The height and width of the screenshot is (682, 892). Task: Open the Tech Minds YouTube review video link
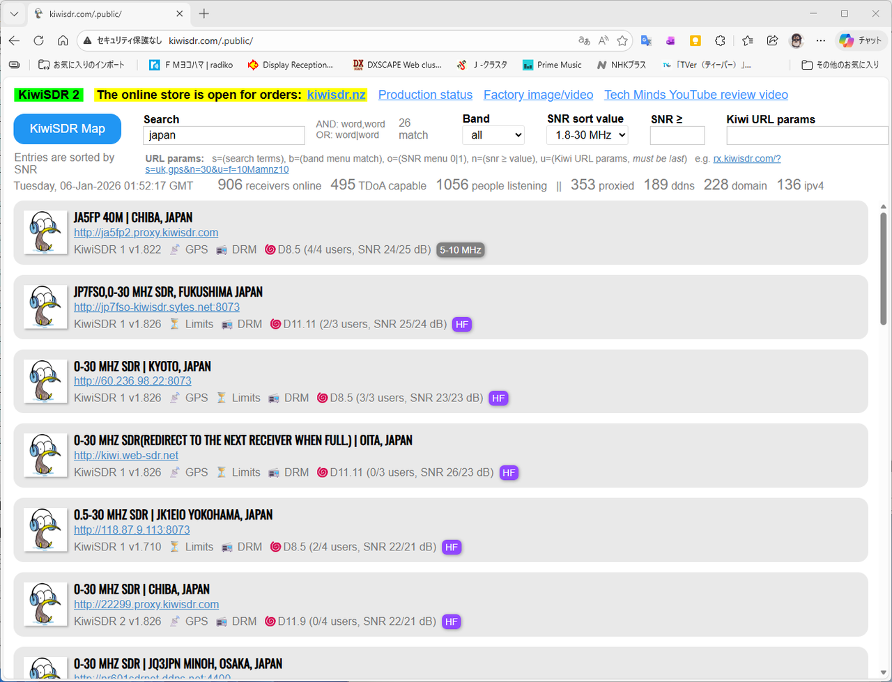[696, 95]
